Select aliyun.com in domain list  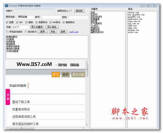(133, 30)
